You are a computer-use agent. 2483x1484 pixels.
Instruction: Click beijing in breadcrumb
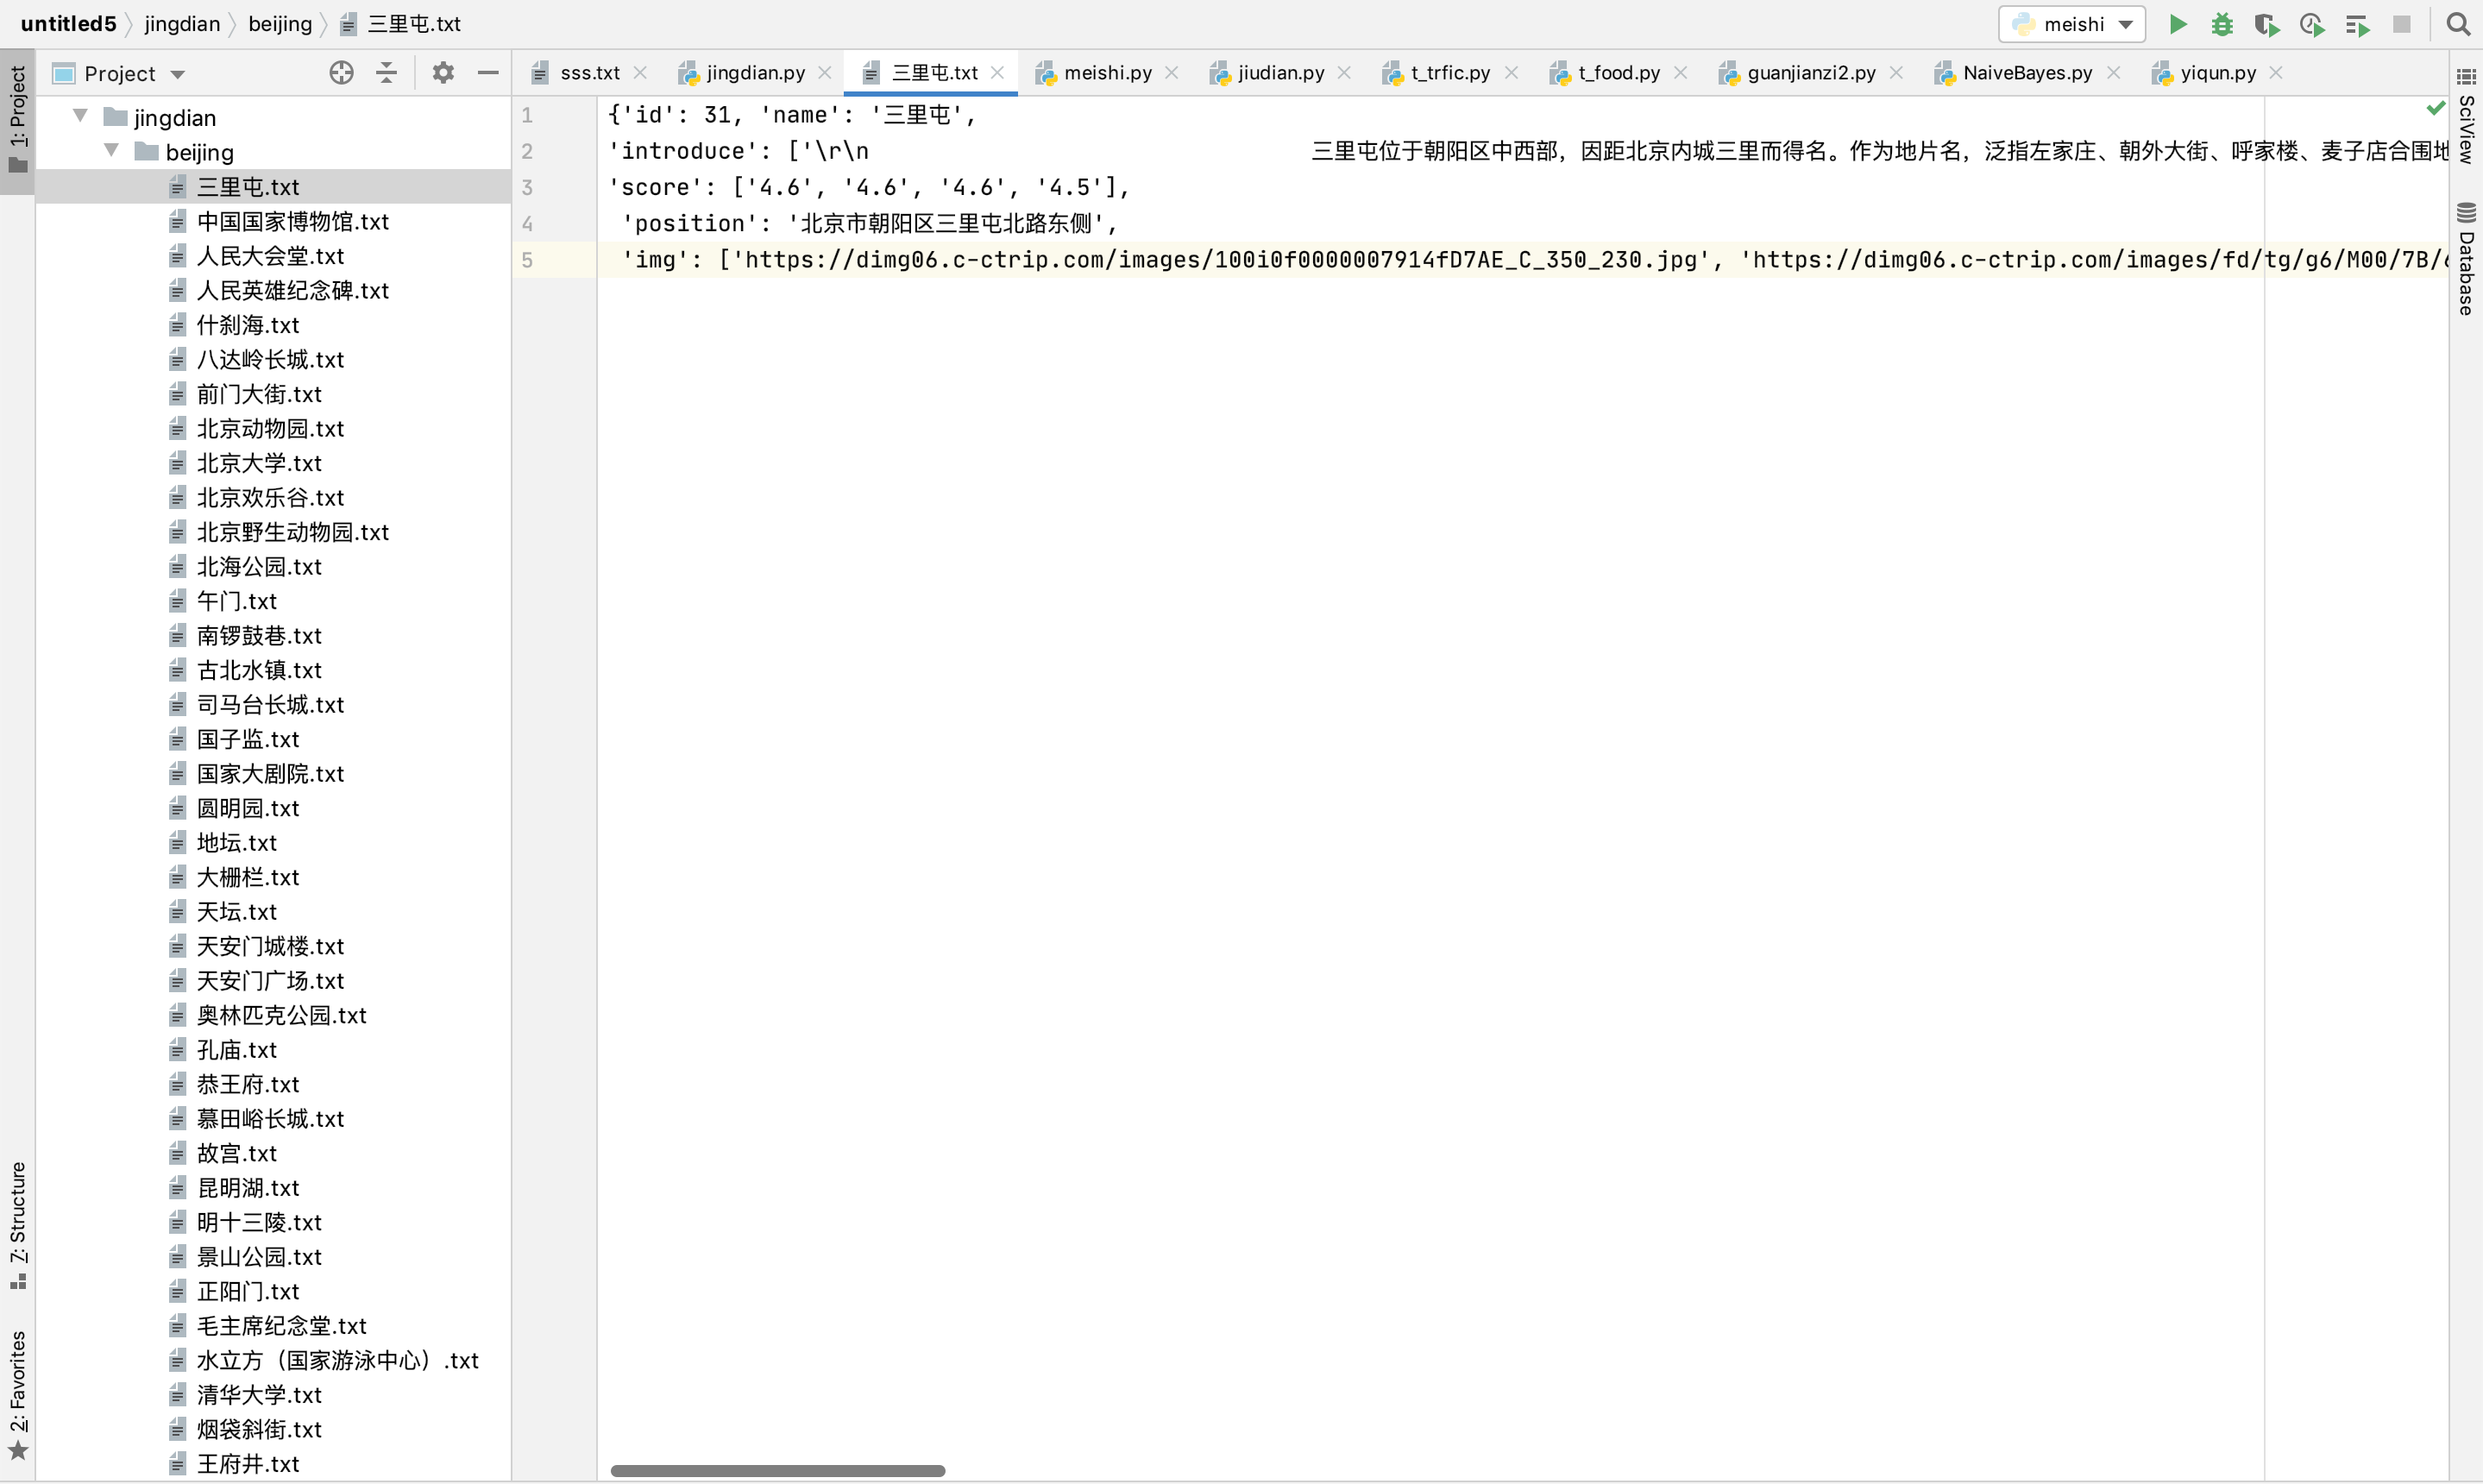point(280,23)
